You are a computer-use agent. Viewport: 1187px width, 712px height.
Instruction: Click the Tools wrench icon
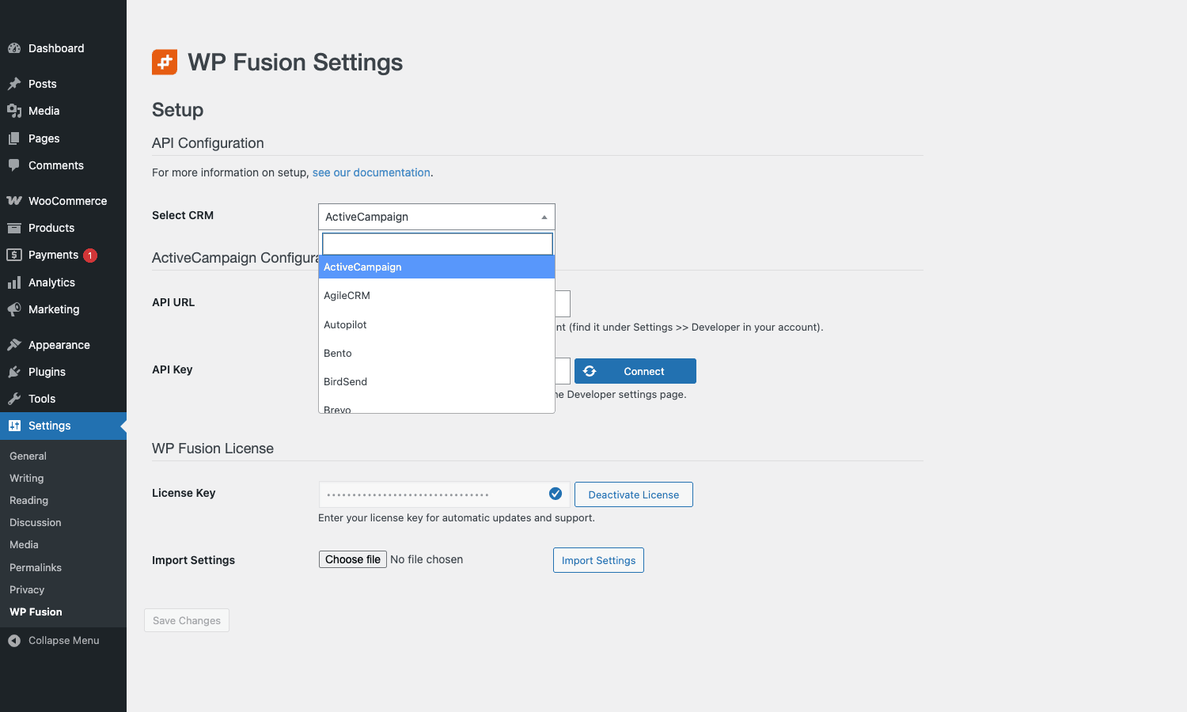tap(14, 399)
